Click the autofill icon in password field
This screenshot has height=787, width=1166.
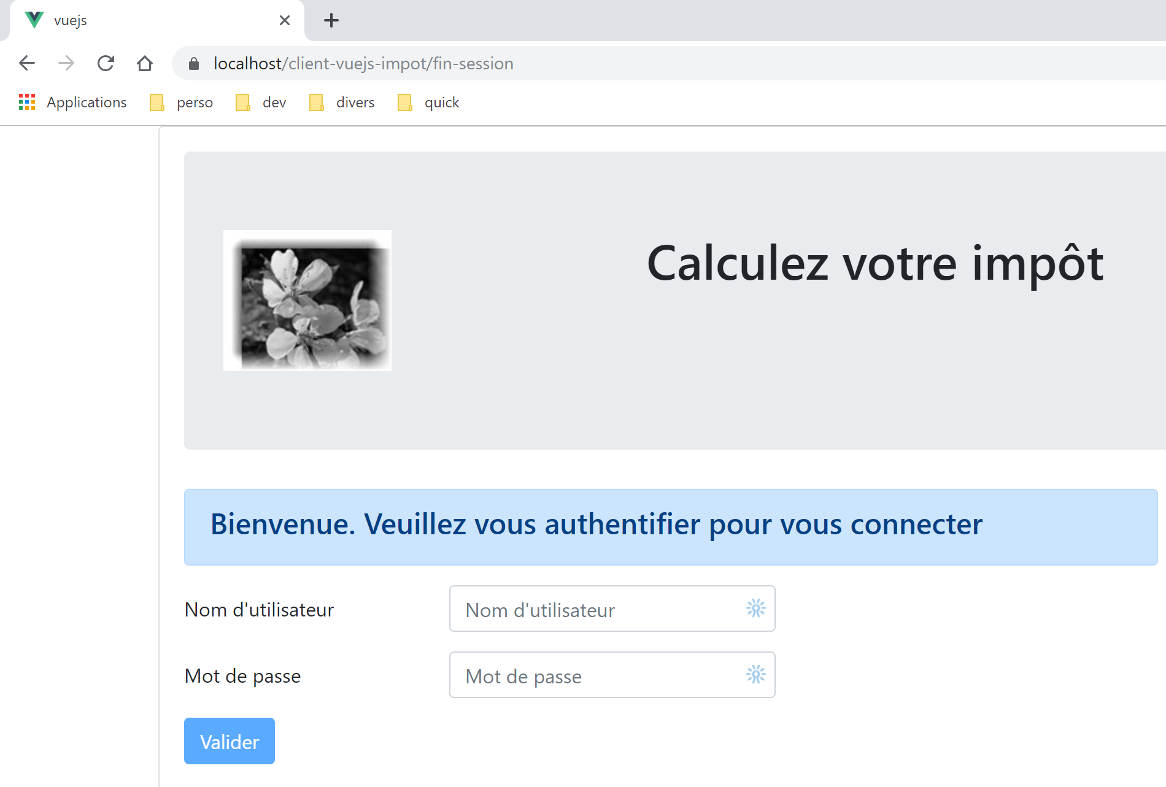pos(755,675)
